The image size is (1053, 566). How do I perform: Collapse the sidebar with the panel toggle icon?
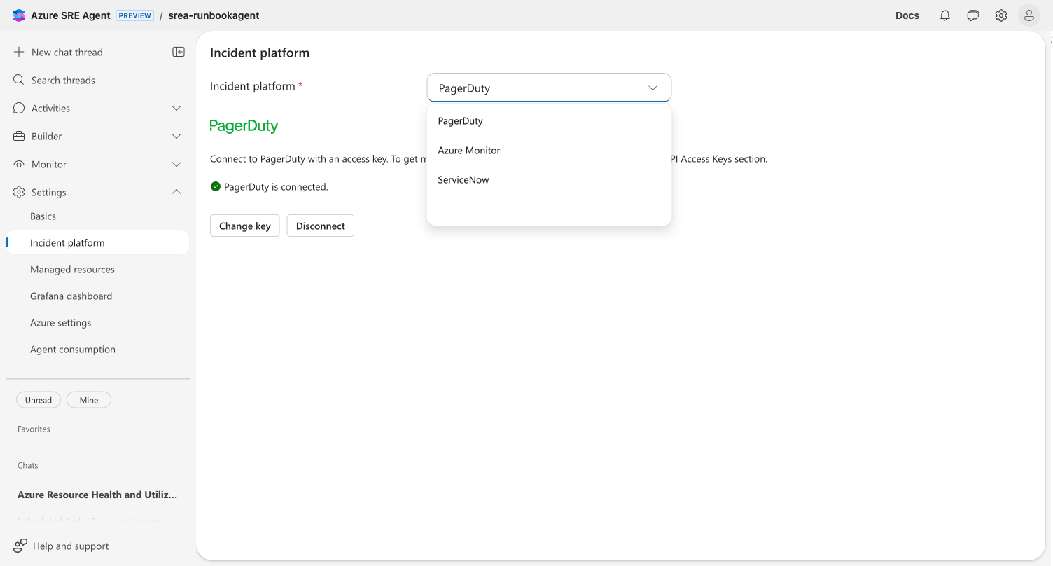179,52
